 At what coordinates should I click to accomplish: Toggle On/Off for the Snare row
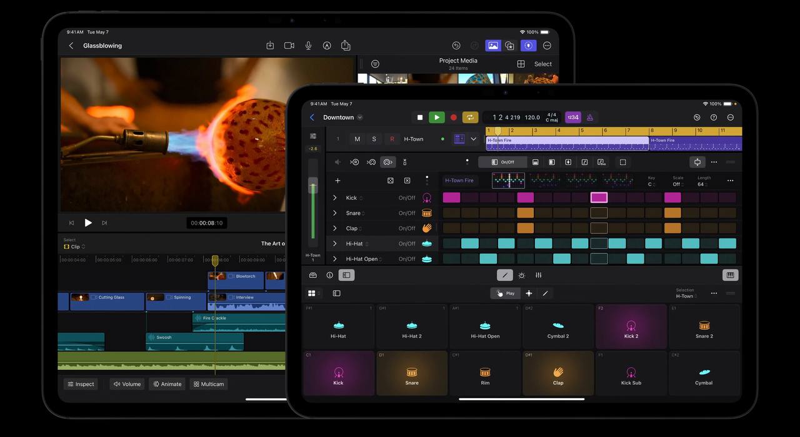407,214
